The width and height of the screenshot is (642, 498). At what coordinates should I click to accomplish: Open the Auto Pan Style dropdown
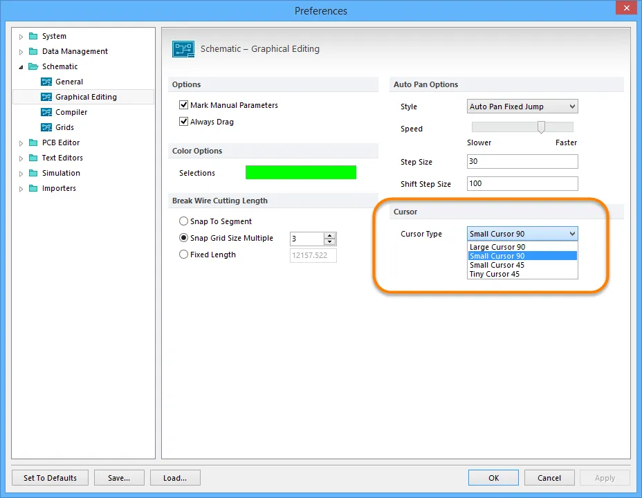tap(522, 107)
